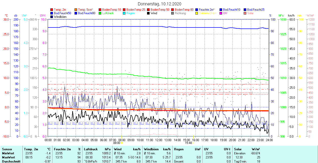The height and width of the screenshot is (163, 318).
Task: Click the cyan Regen legend square
Action: 124,13
